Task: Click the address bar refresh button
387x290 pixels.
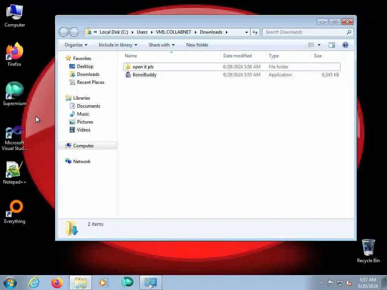Action: (255, 32)
